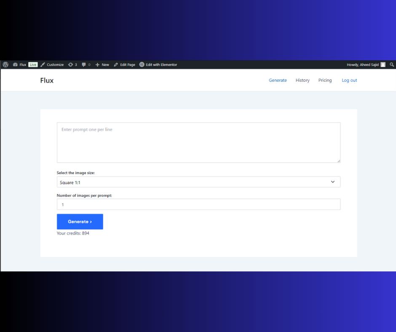Click the 'Your credits: 894' text
This screenshot has width=396, height=332.
pyautogui.click(x=73, y=233)
